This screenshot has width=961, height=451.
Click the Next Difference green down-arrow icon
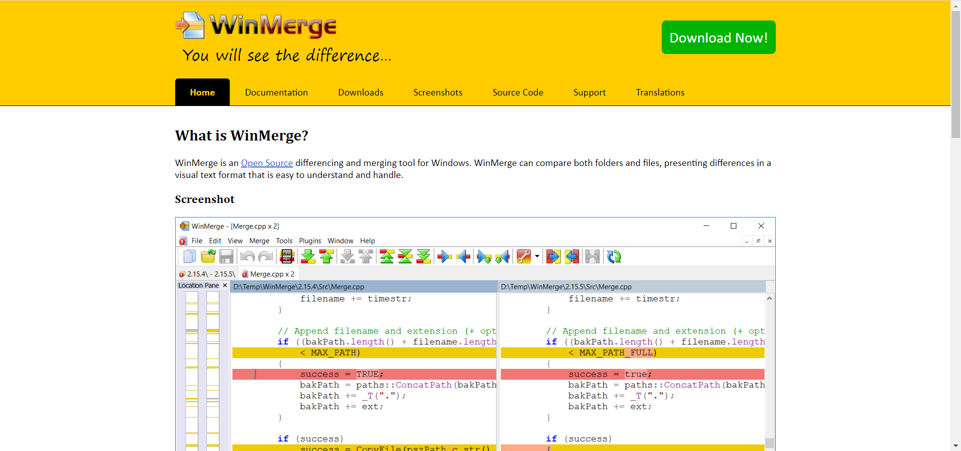tap(308, 256)
